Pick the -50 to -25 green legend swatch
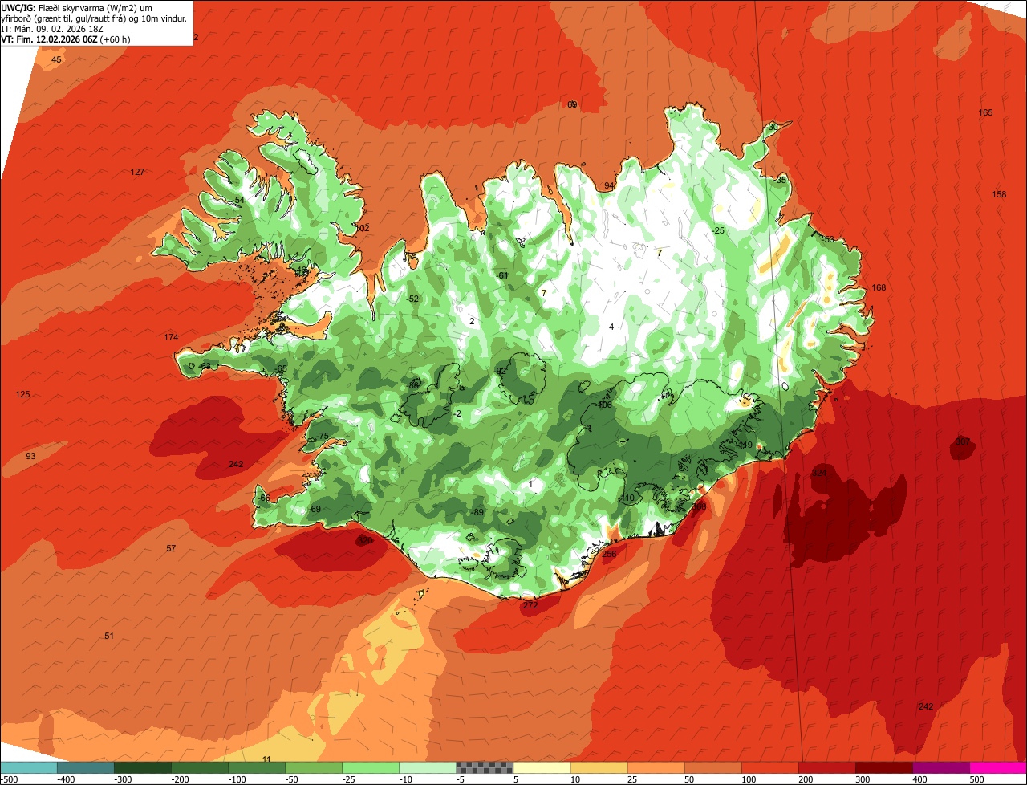The width and height of the screenshot is (1027, 785). (x=314, y=767)
